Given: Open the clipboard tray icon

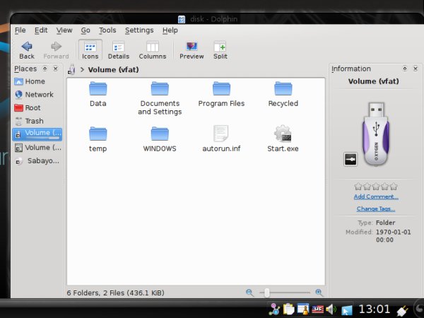Looking at the screenshot, I should (x=289, y=309).
